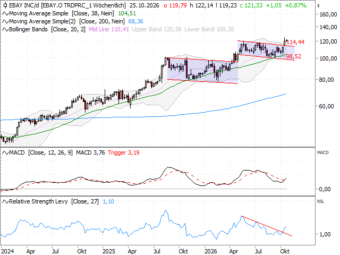Click the 140,00 price axis label

[x=328, y=27]
